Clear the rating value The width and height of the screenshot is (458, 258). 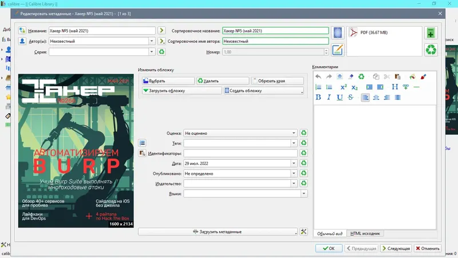[304, 133]
